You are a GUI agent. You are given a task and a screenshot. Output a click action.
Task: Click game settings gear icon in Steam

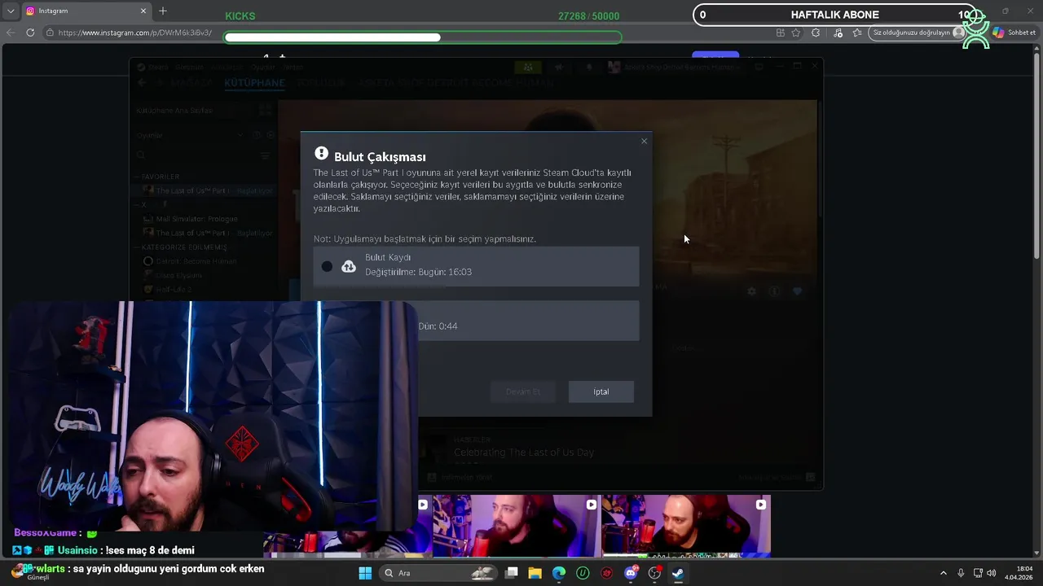(x=751, y=291)
